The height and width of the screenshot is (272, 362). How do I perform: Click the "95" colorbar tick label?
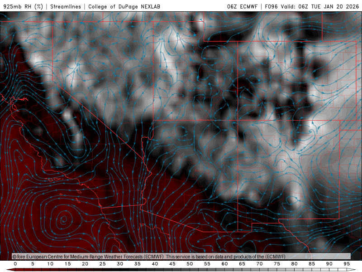[347, 264]
